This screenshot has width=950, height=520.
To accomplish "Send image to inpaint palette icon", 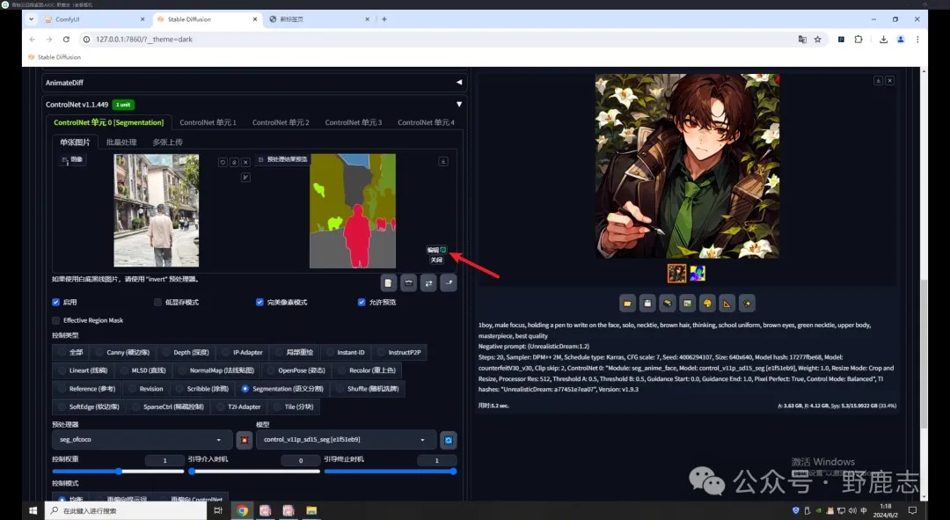I will point(707,303).
